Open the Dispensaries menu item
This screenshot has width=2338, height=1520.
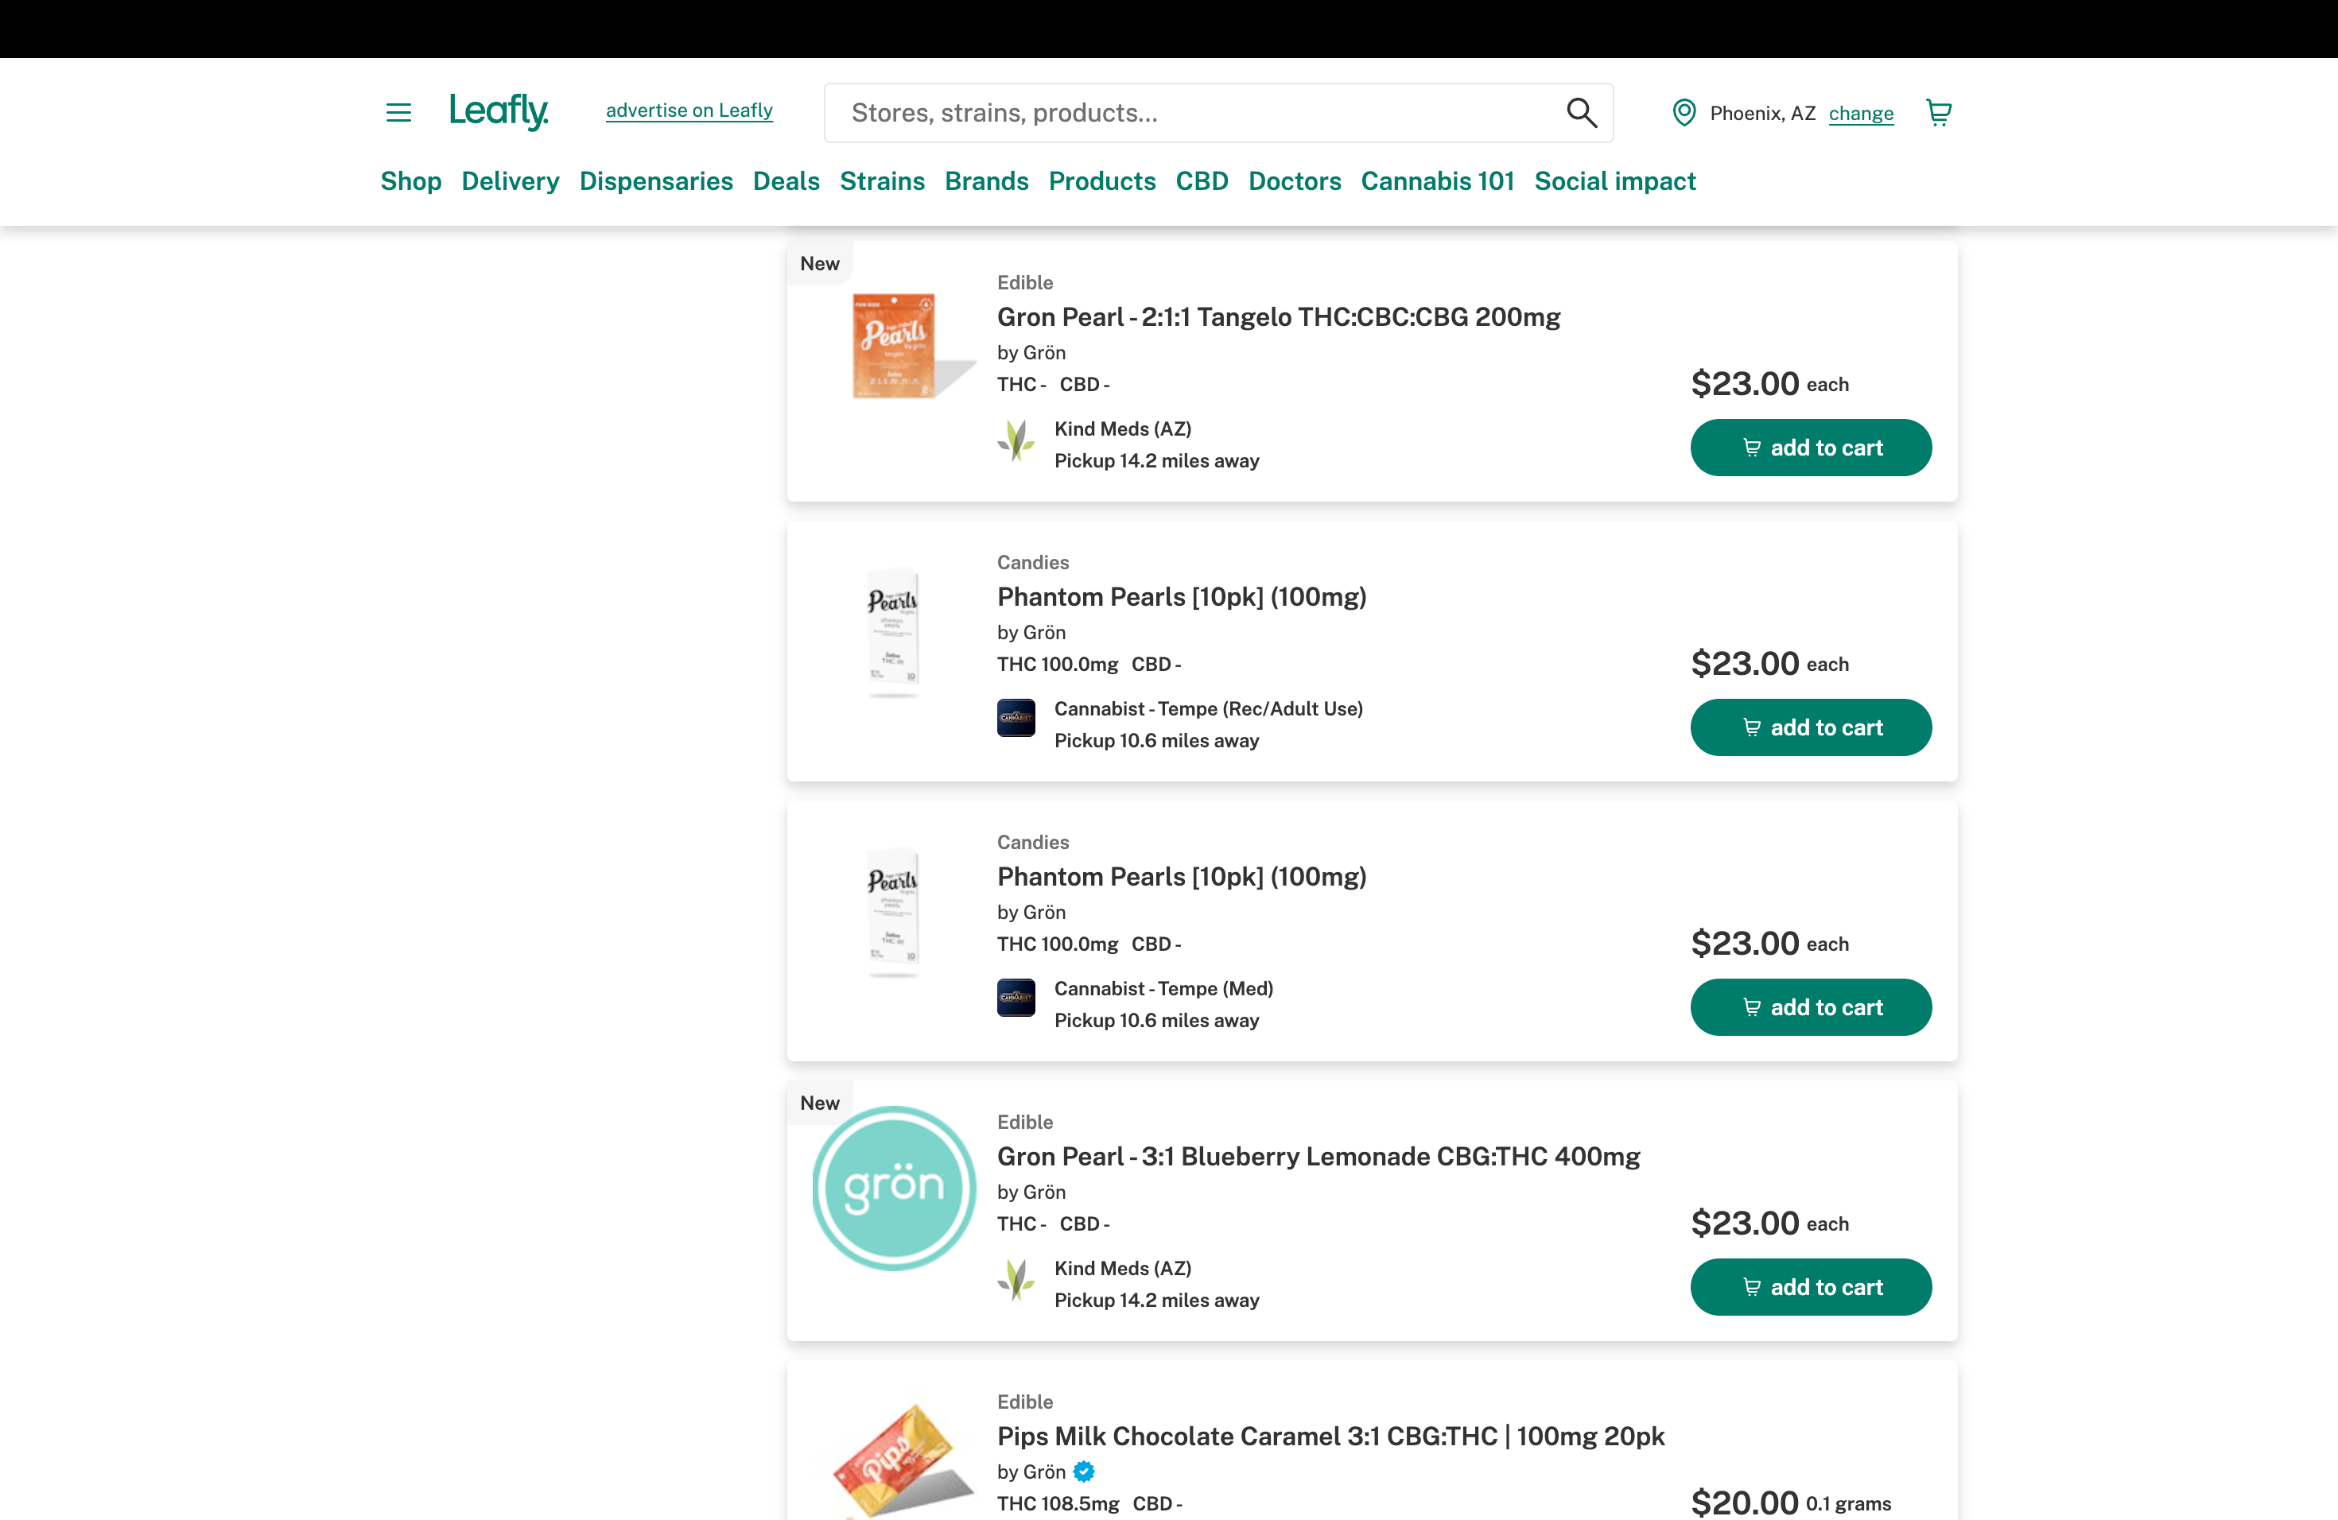click(655, 180)
